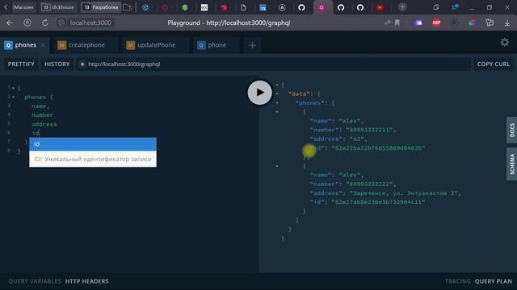Click the "name," field in query editor
Viewport: 517px width, 290px height.
pos(40,106)
